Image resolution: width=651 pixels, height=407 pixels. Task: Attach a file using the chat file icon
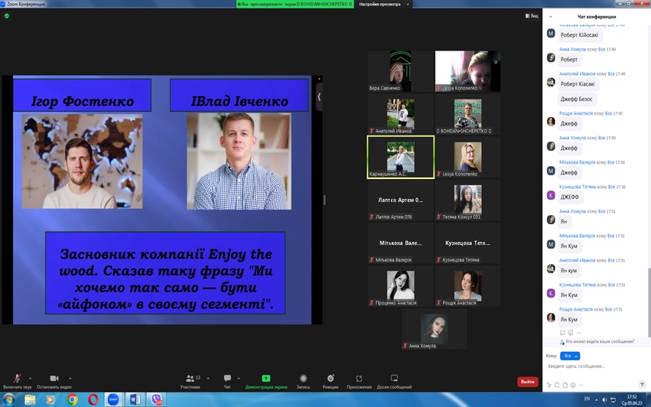[x=565, y=385]
